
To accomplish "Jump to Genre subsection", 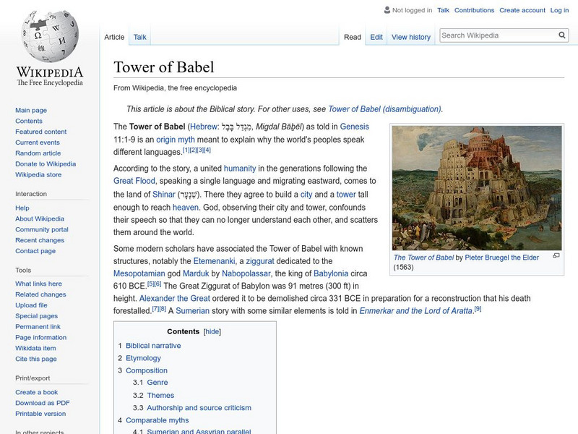I will point(158,383).
